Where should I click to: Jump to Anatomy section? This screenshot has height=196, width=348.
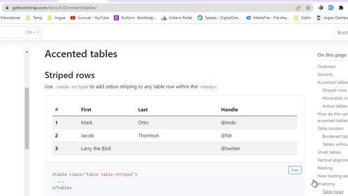pyautogui.click(x=326, y=184)
